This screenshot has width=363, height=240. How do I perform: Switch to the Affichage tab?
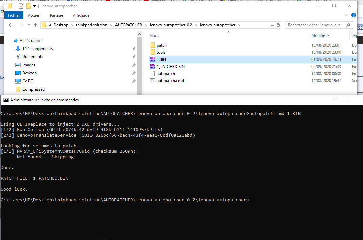click(x=81, y=15)
